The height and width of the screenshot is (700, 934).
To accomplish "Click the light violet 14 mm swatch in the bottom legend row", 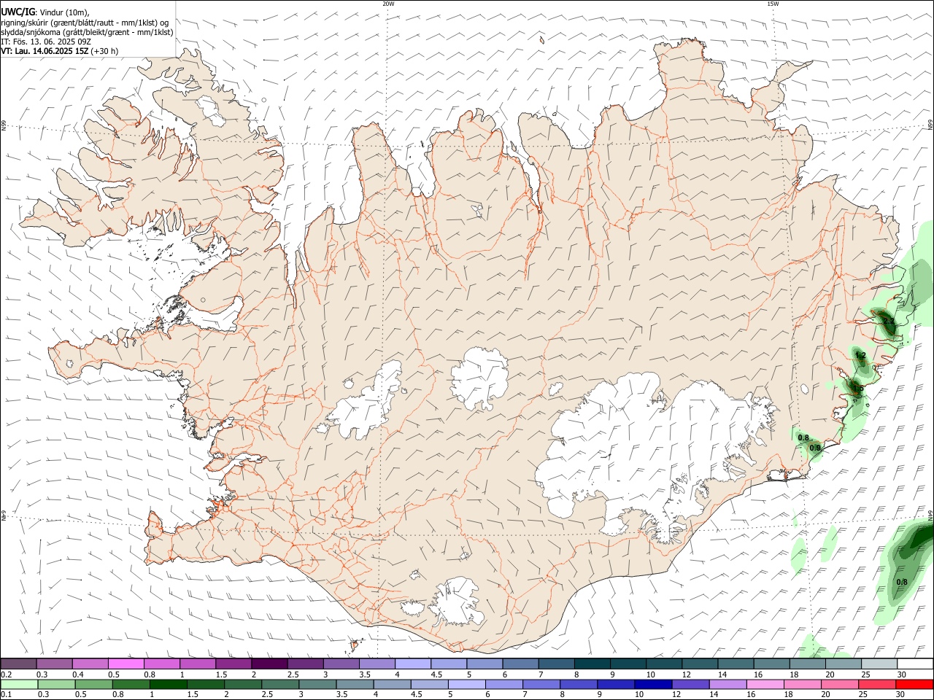I will (727, 684).
